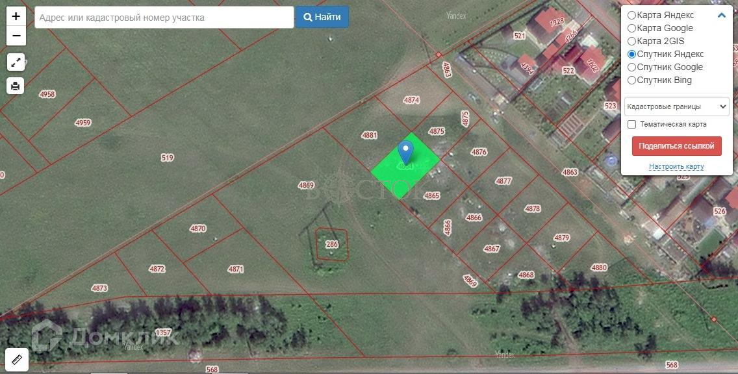Click parcel label 4874

click(411, 100)
